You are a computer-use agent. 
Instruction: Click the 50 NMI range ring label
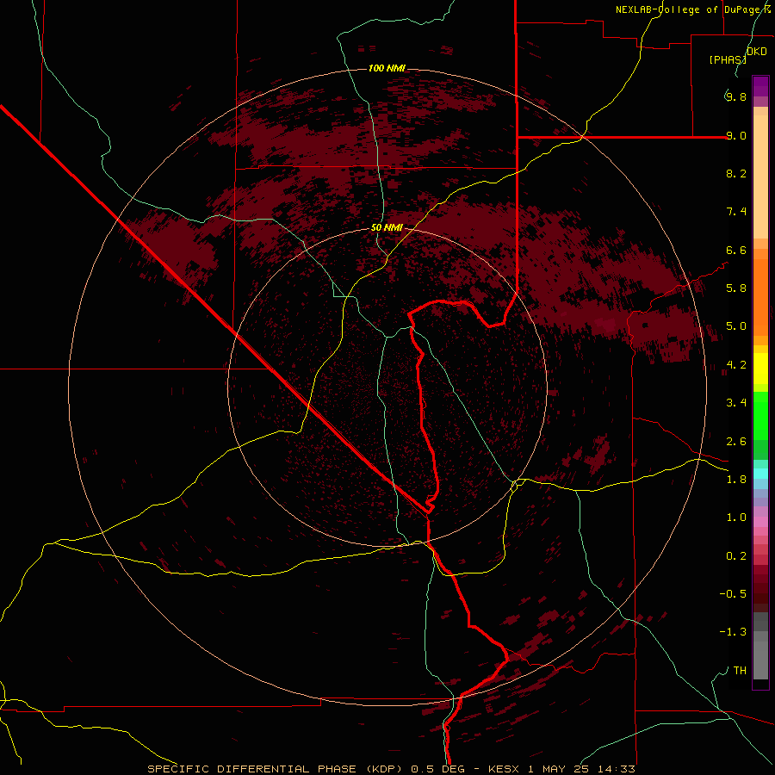point(387,228)
